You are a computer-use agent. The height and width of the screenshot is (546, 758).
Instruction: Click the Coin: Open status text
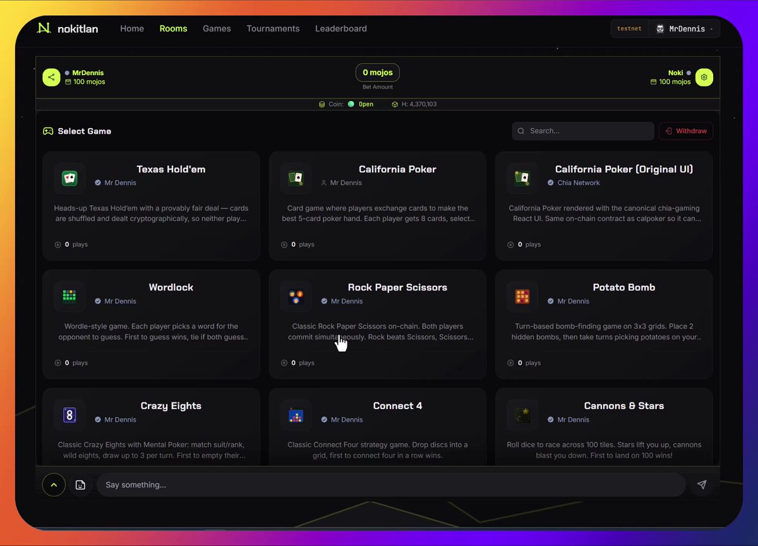coord(346,104)
